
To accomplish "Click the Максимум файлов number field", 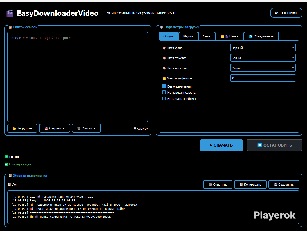I will click(x=263, y=78).
